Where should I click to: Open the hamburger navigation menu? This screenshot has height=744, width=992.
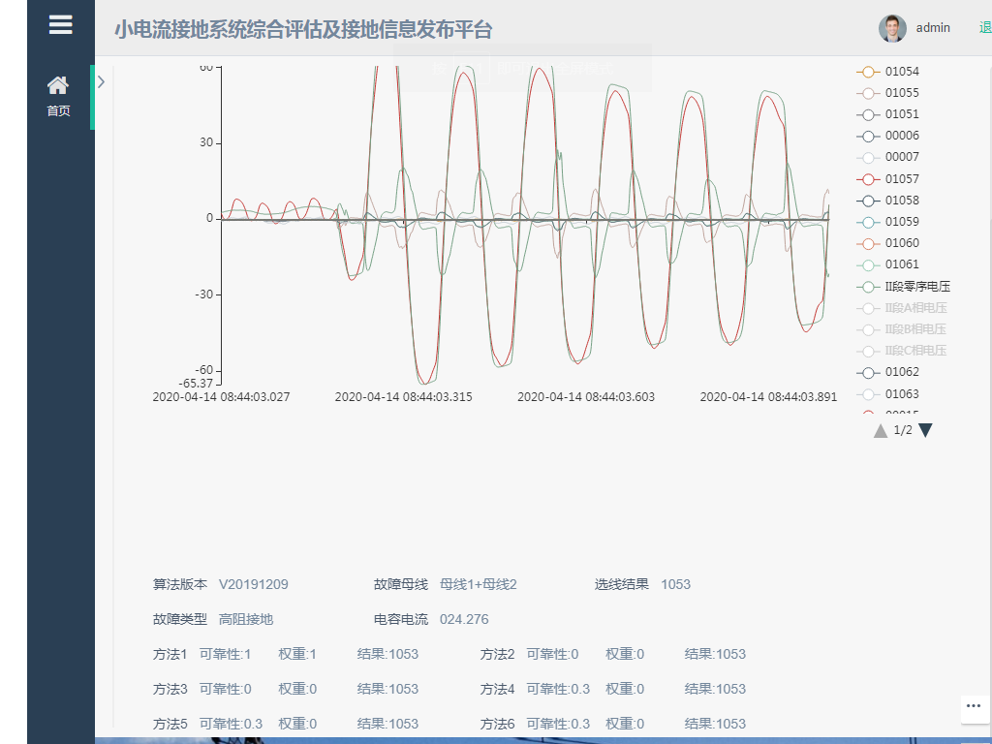pos(61,24)
